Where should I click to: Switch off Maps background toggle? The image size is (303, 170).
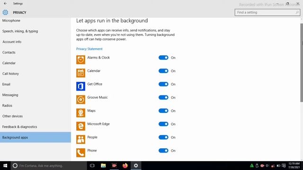coord(163,111)
